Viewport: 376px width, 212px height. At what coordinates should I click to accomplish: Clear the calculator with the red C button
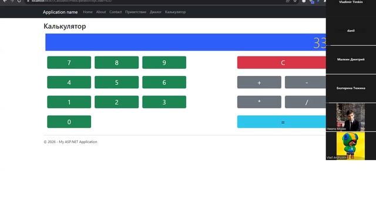[x=281, y=62]
